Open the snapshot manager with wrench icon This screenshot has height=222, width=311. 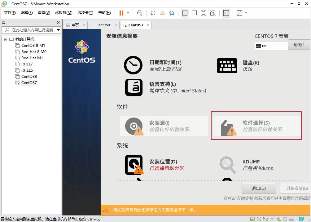(x=172, y=13)
